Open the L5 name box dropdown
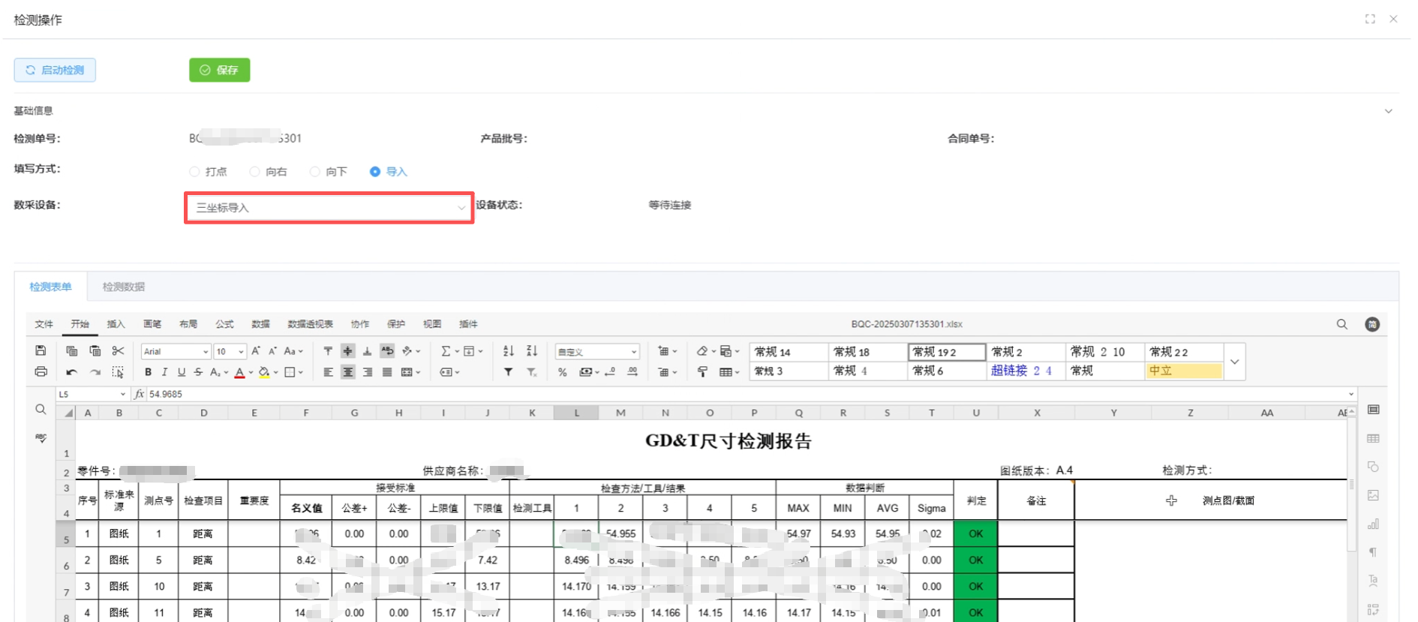1418x622 pixels. [123, 394]
